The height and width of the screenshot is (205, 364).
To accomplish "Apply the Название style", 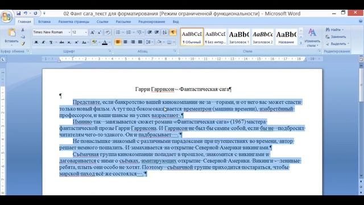I will 286,36.
